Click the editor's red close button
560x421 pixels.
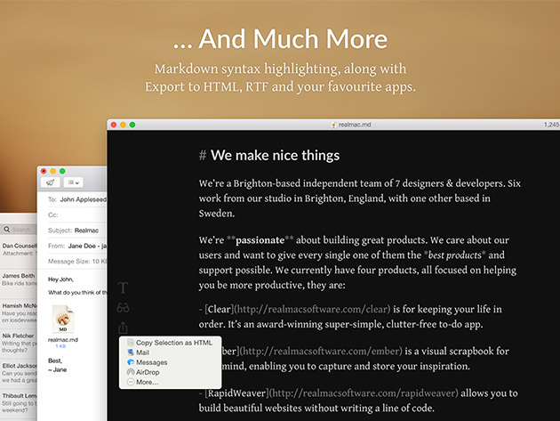coord(114,125)
